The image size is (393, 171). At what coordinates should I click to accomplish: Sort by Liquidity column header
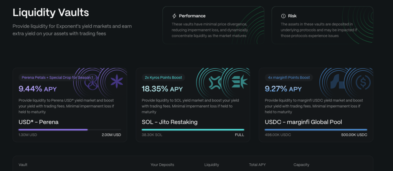pos(211,165)
